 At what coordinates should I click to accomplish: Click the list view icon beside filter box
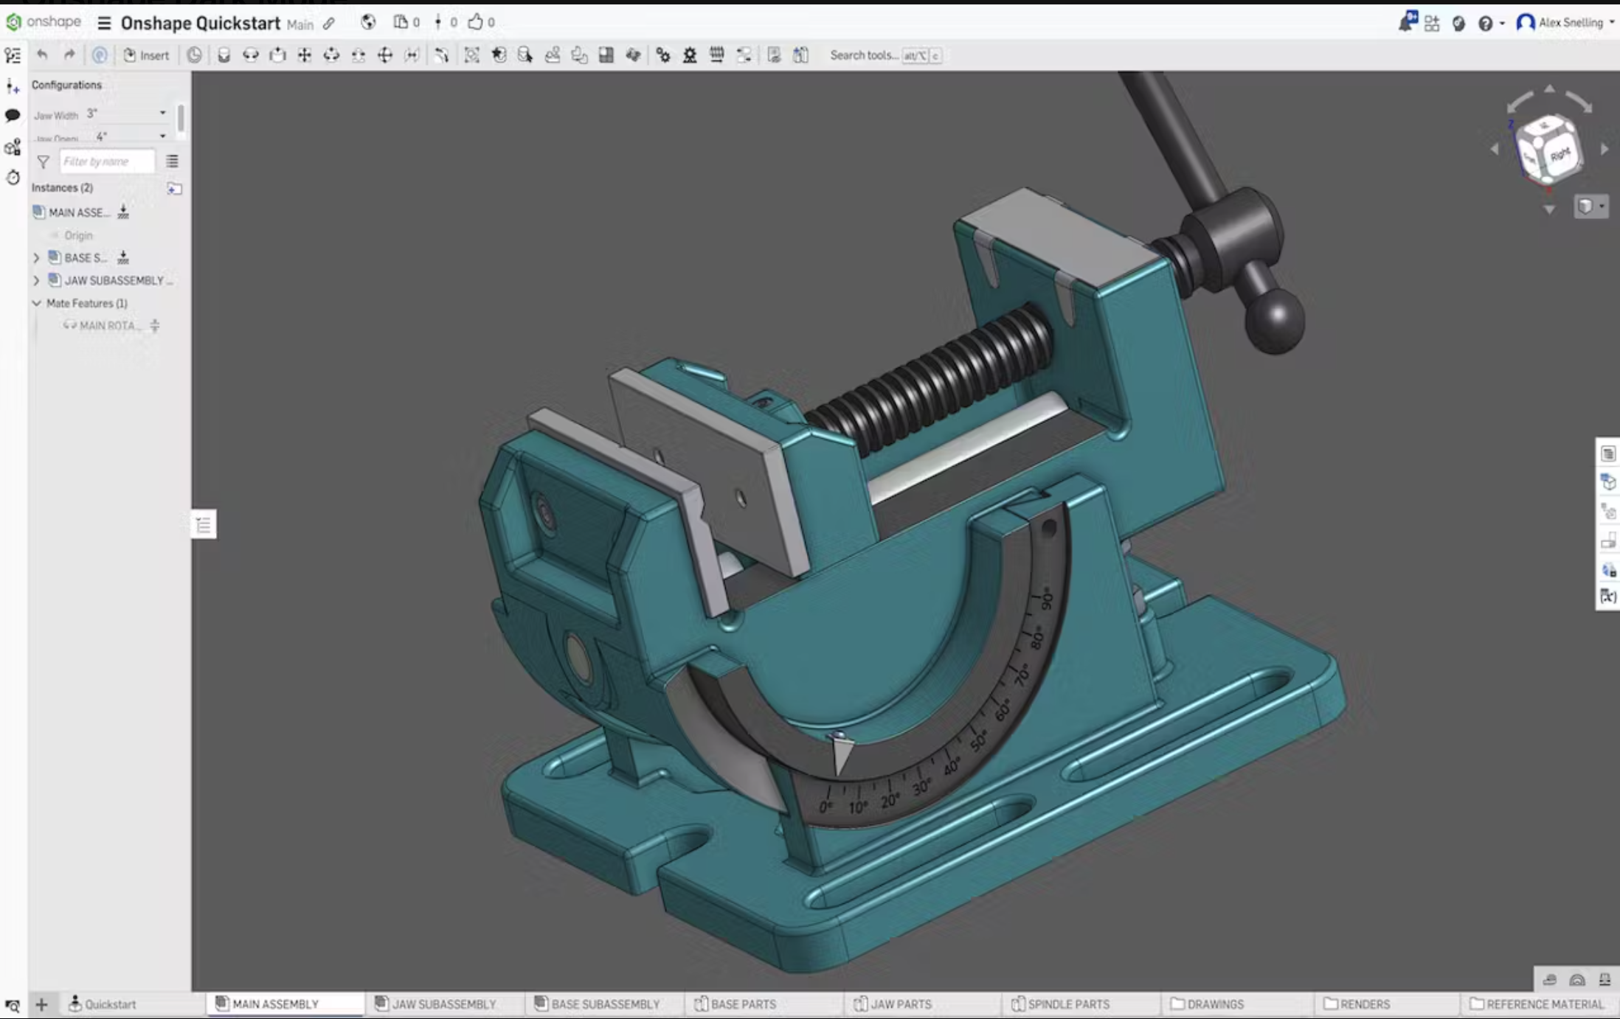(x=172, y=161)
